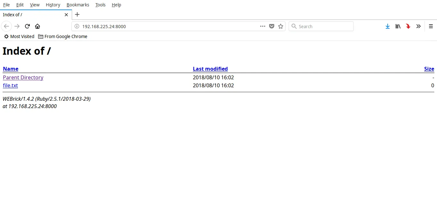
Task: Click into the Search box
Action: click(x=321, y=27)
